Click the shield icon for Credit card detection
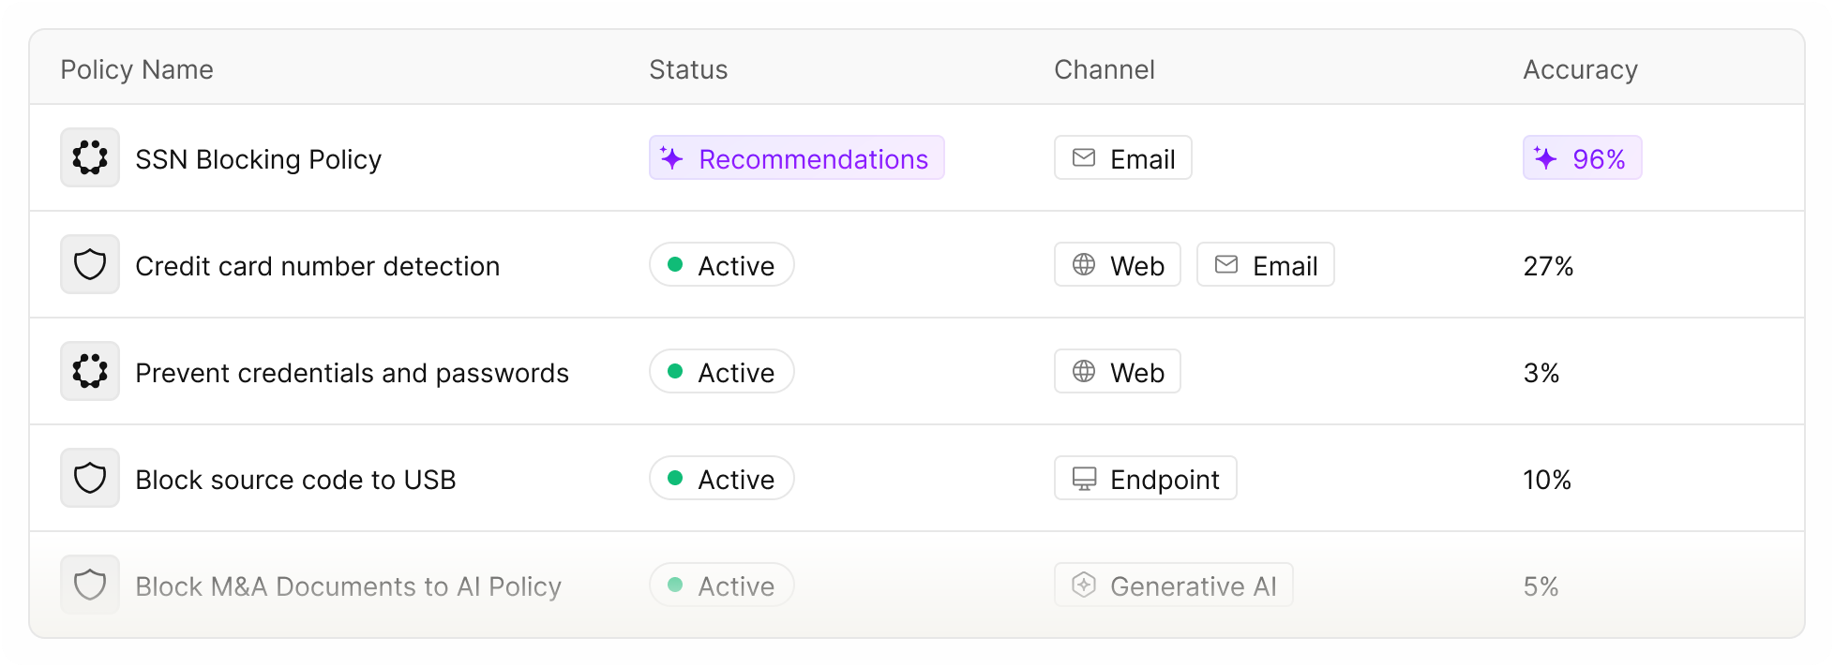1834x667 pixels. click(x=90, y=265)
